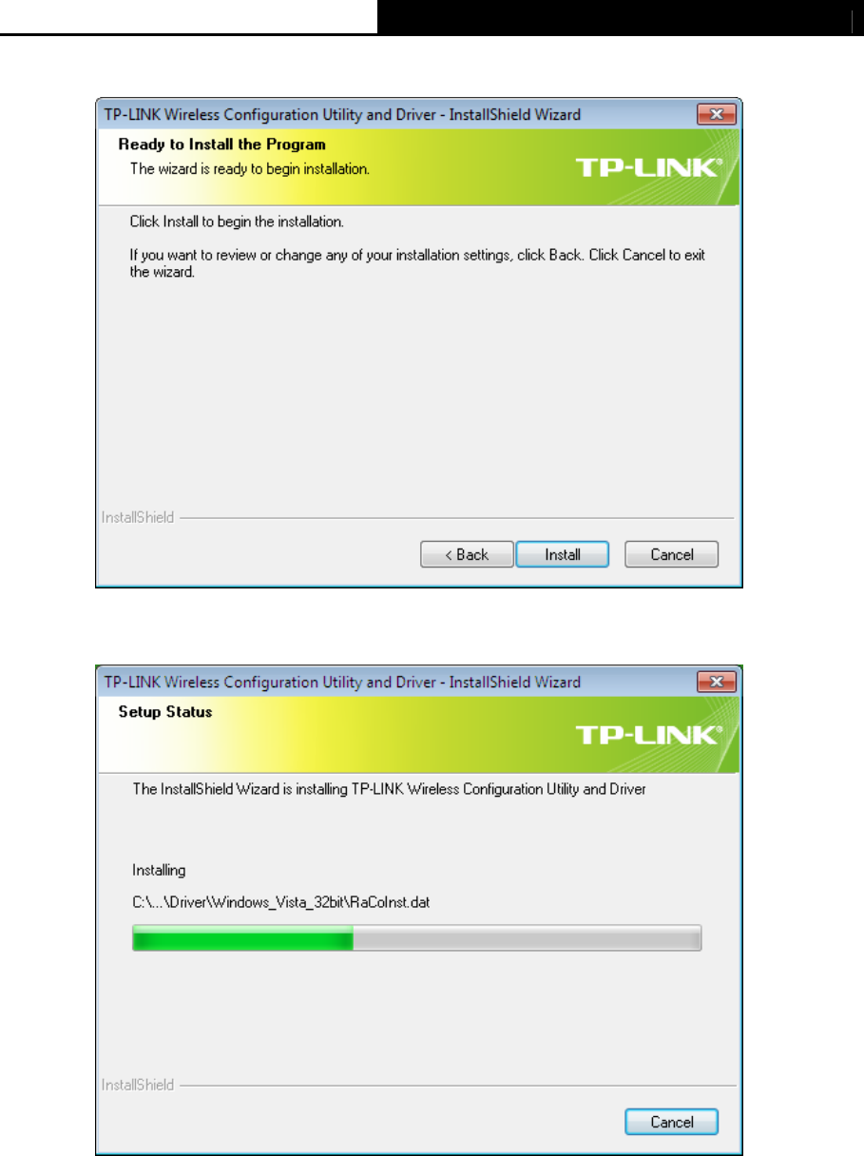864x1156 pixels.
Task: Click TP-LINK logo in Ready to Install dialog
Action: (x=649, y=169)
